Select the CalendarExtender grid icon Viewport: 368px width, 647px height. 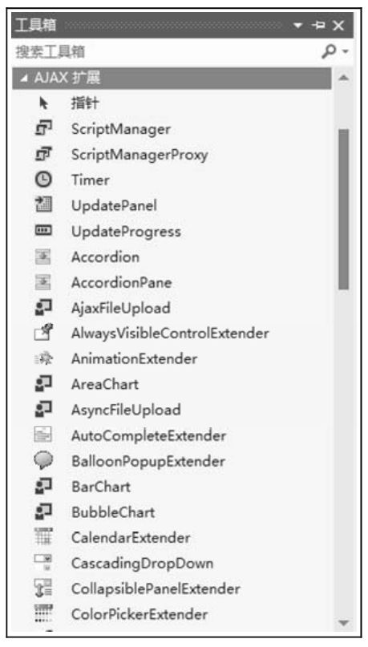click(x=43, y=537)
